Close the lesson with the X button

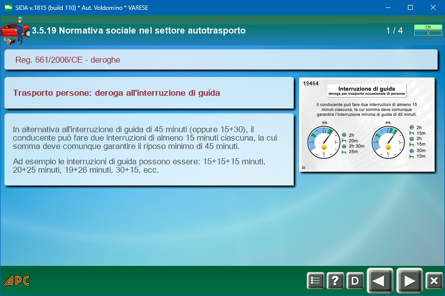coord(434,281)
